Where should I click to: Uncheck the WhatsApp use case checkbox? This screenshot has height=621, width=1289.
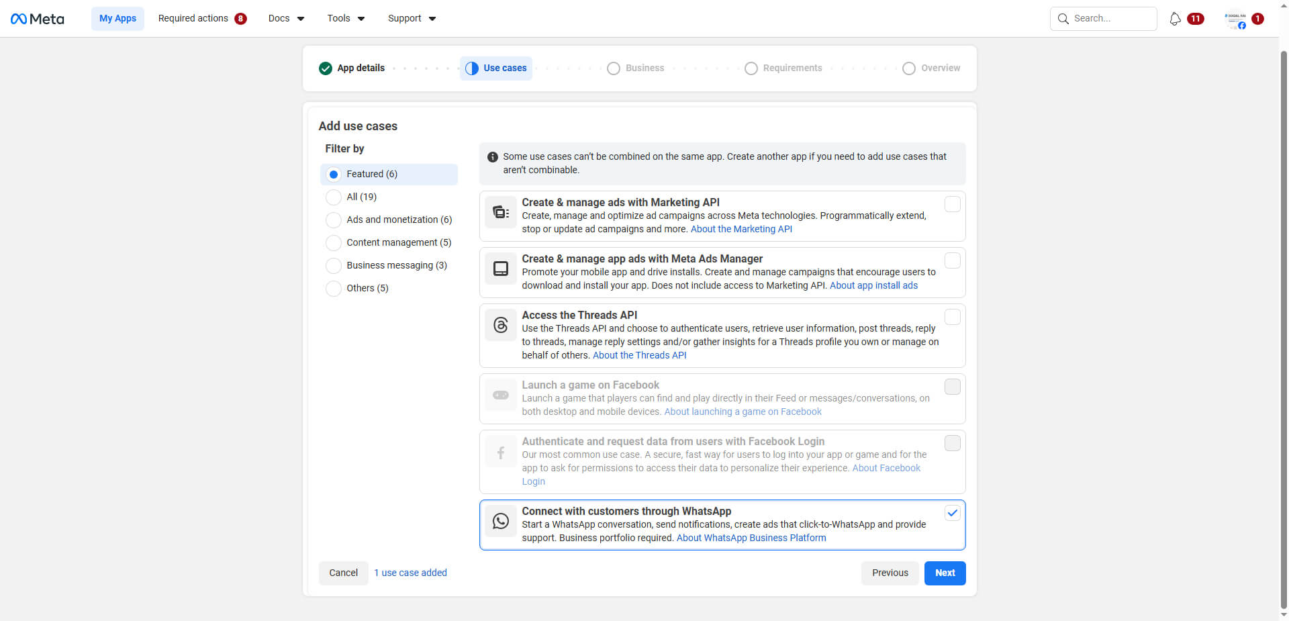pos(952,513)
